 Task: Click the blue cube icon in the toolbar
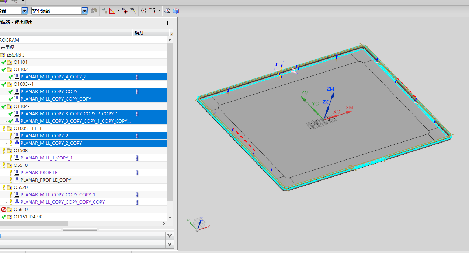pyautogui.click(x=176, y=11)
